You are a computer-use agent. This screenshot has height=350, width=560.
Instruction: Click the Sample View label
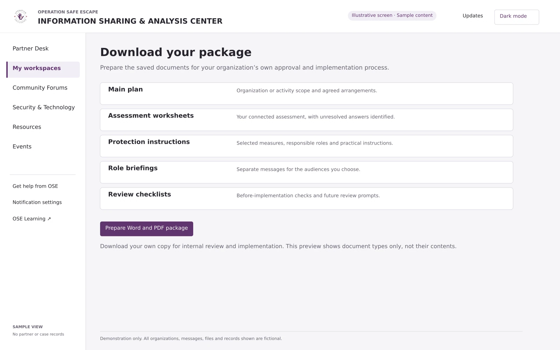[28, 327]
